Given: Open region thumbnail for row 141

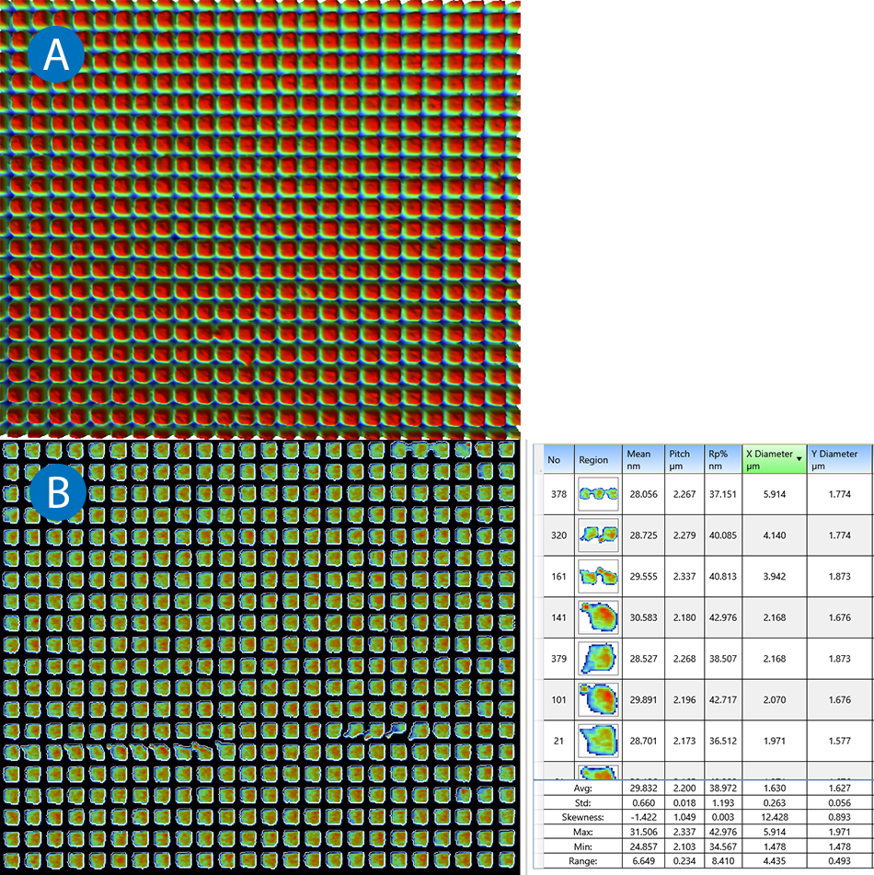Looking at the screenshot, I should pyautogui.click(x=598, y=617).
